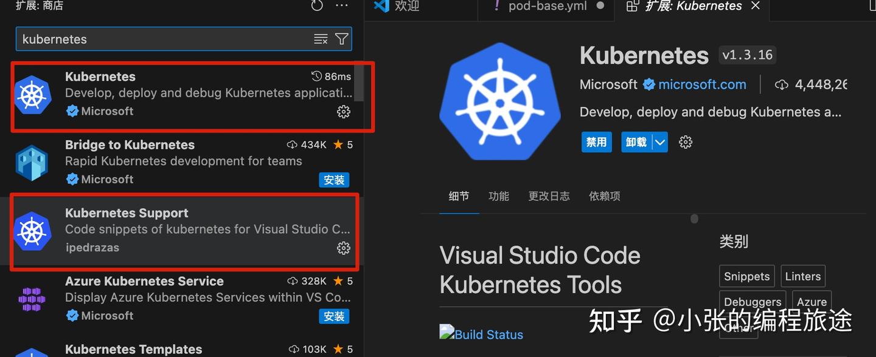Image resolution: width=876 pixels, height=357 pixels.
Task: Open the extensions filter funnel
Action: tap(342, 39)
